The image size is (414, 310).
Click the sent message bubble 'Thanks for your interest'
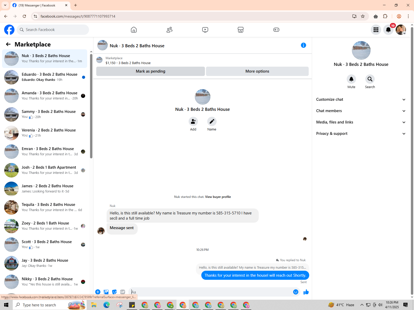(255, 275)
